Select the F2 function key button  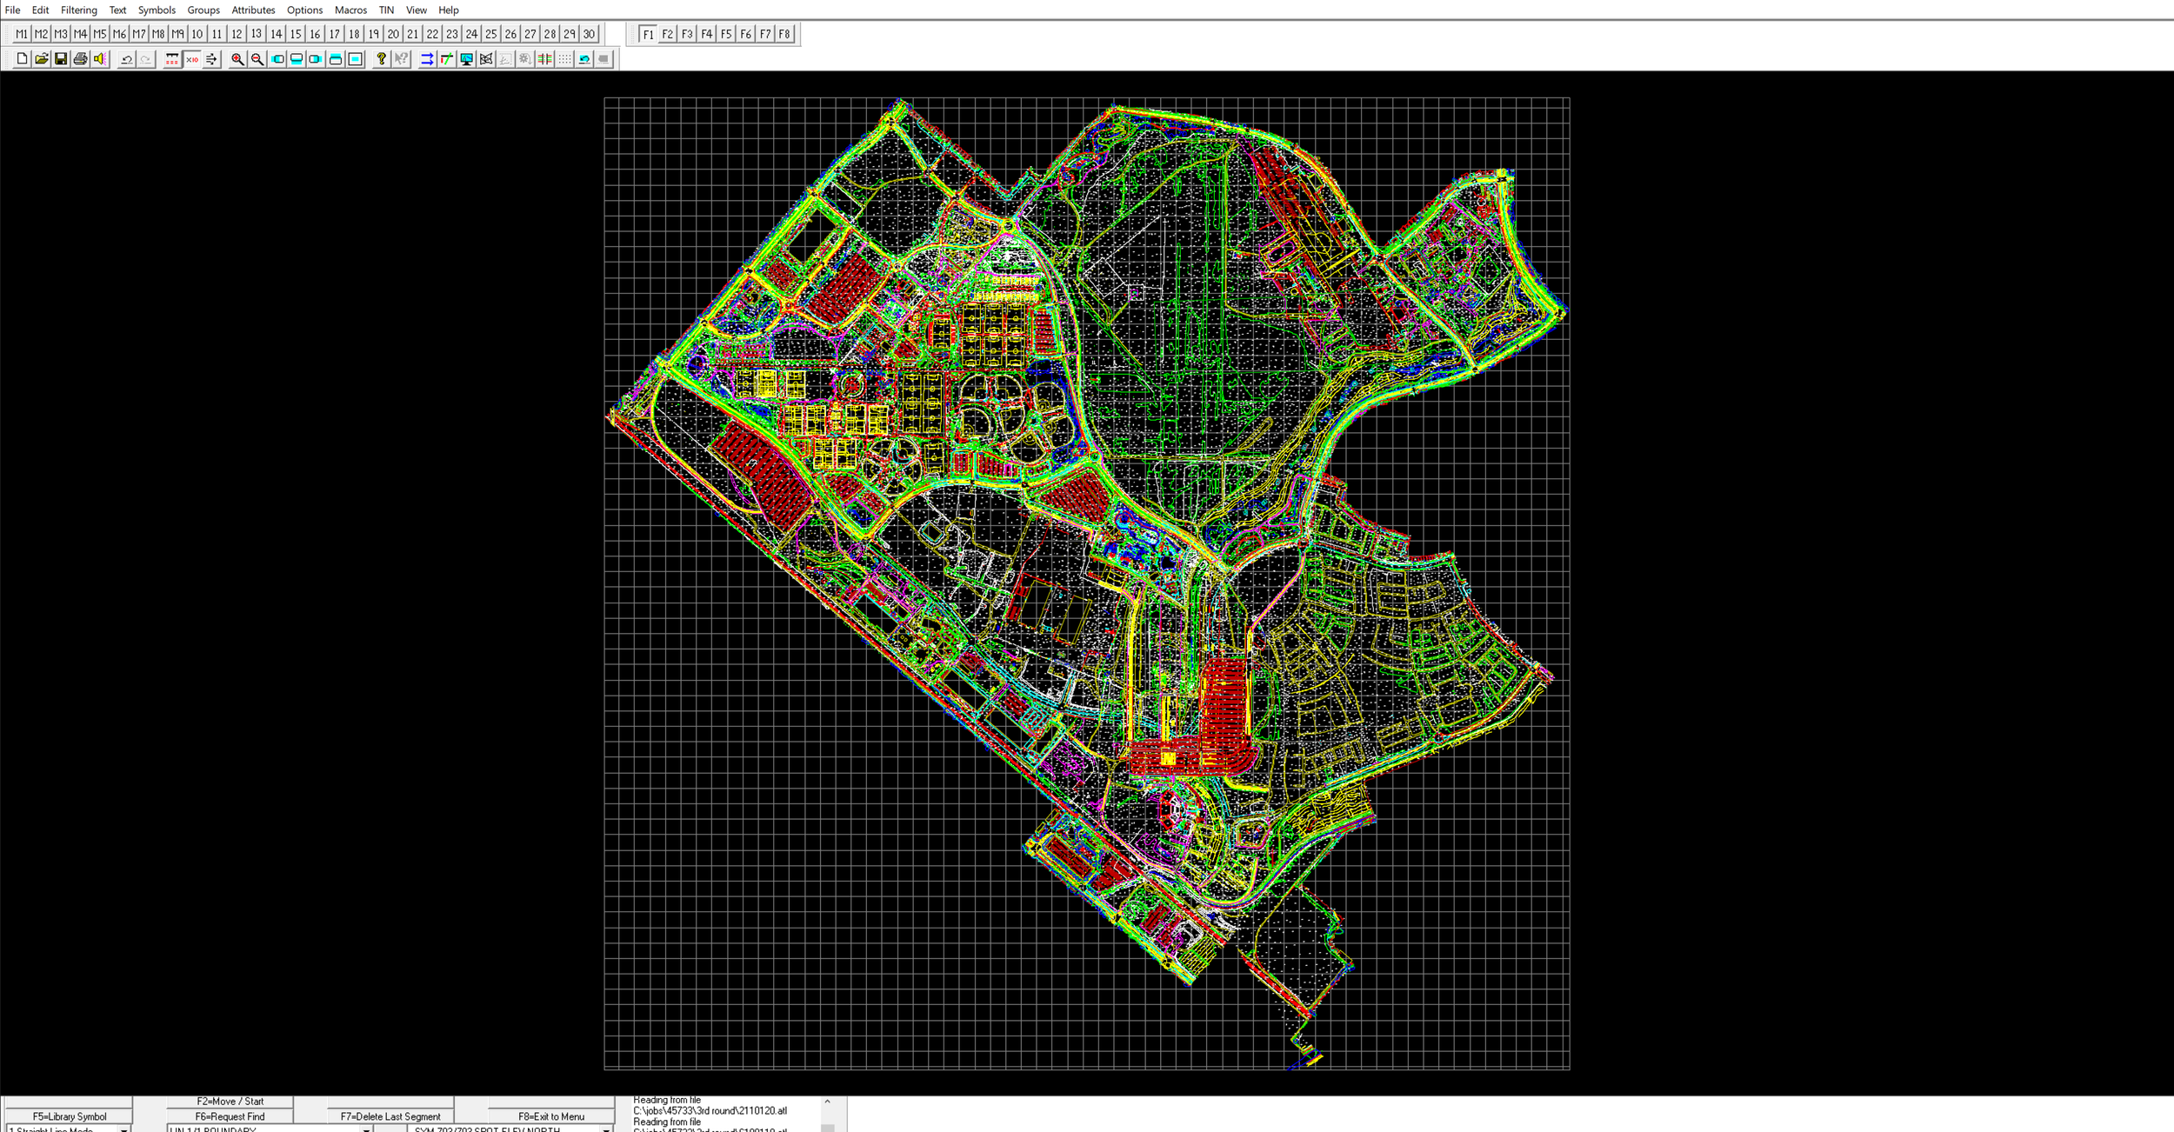[668, 34]
